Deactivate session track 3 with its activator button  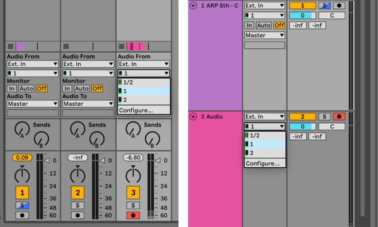[133, 193]
